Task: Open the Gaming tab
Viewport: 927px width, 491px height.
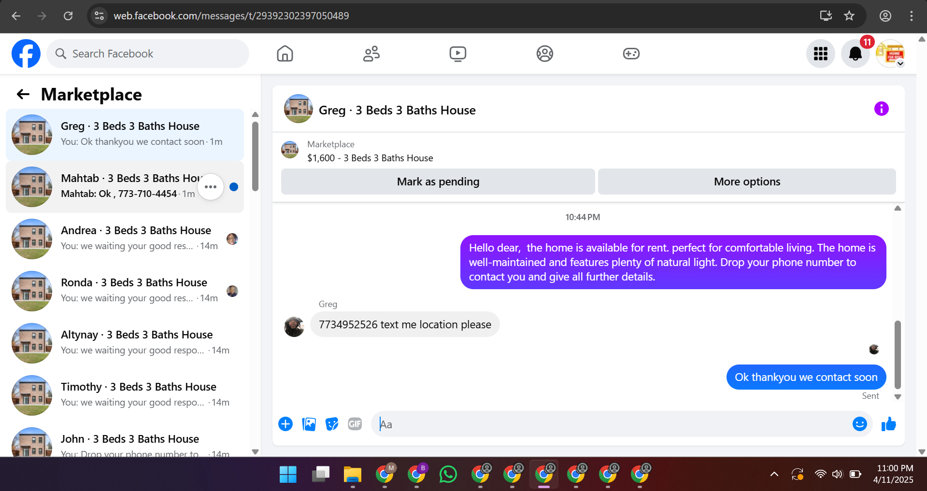Action: pyautogui.click(x=631, y=54)
